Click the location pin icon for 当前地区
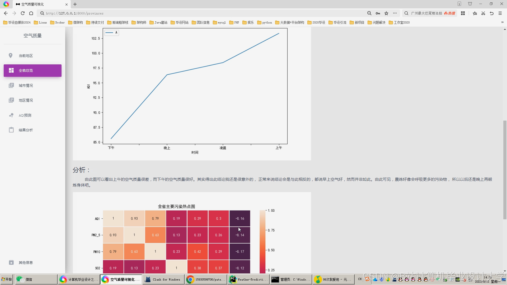The image size is (507, 285). click(x=11, y=56)
